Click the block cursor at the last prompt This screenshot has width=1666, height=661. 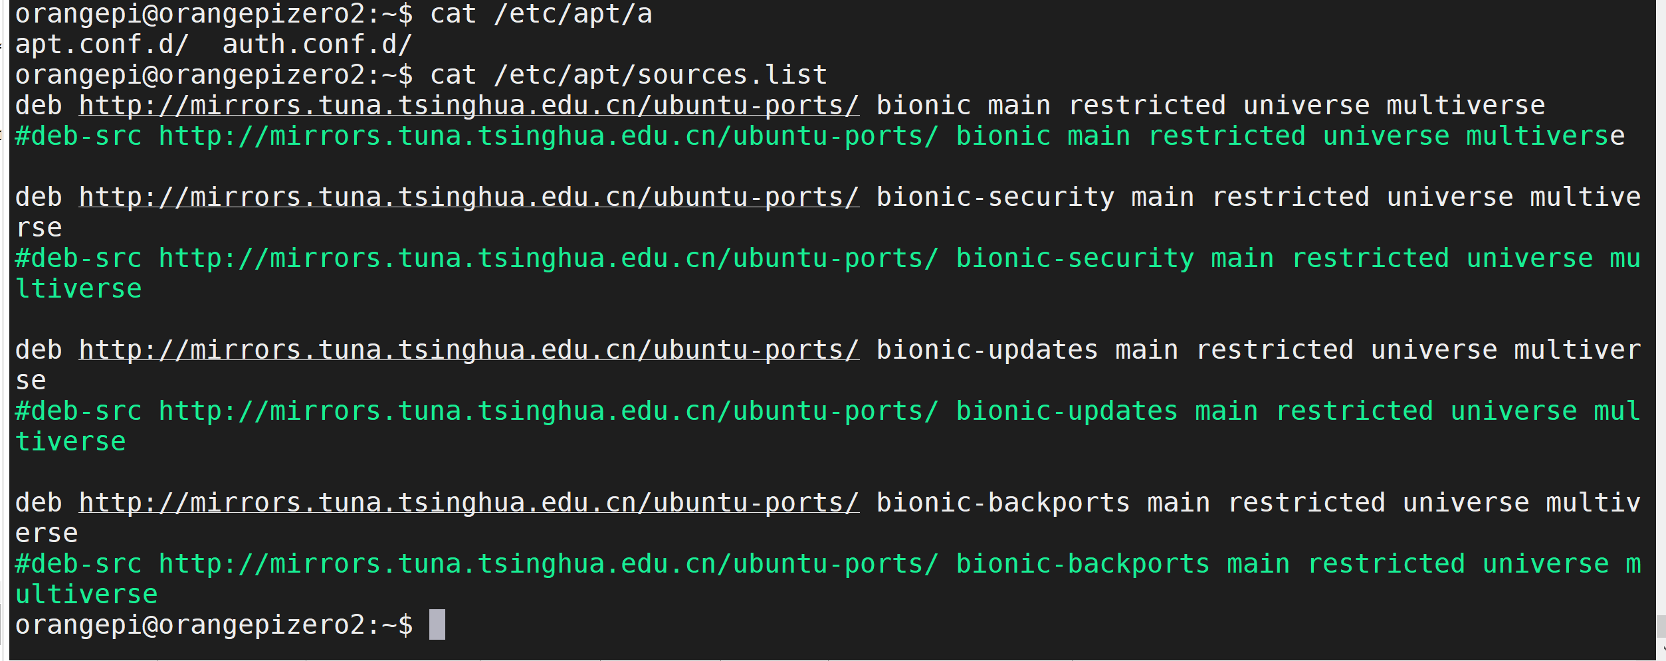coord(437,624)
